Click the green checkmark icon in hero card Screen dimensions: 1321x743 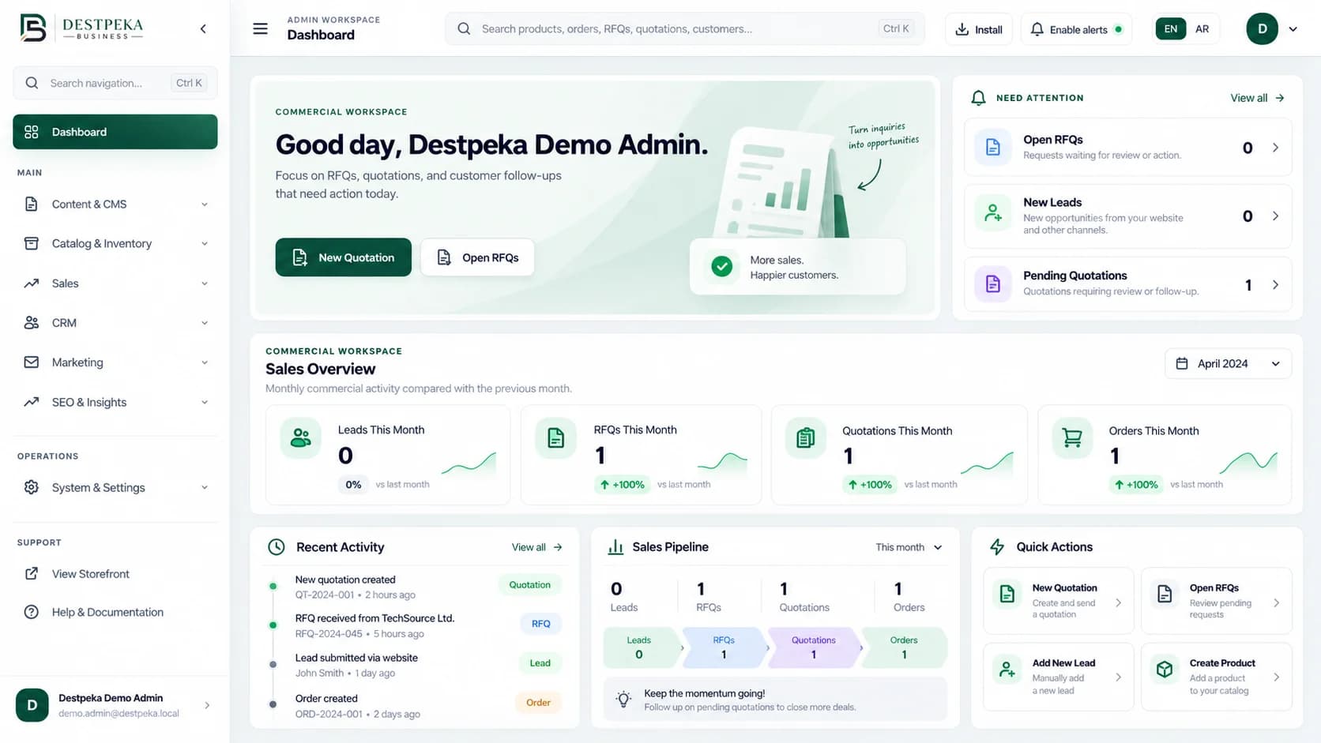[x=721, y=266]
